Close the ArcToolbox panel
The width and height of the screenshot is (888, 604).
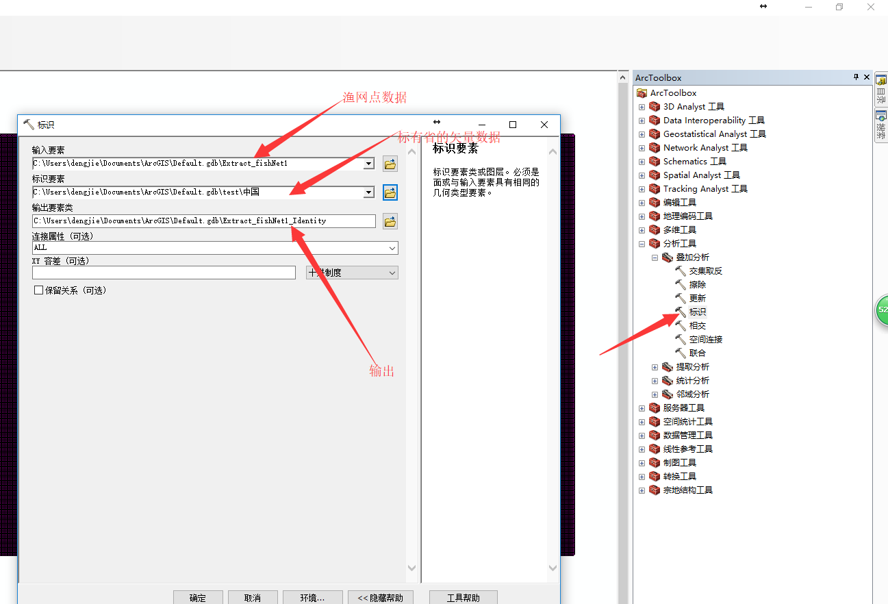coord(867,77)
